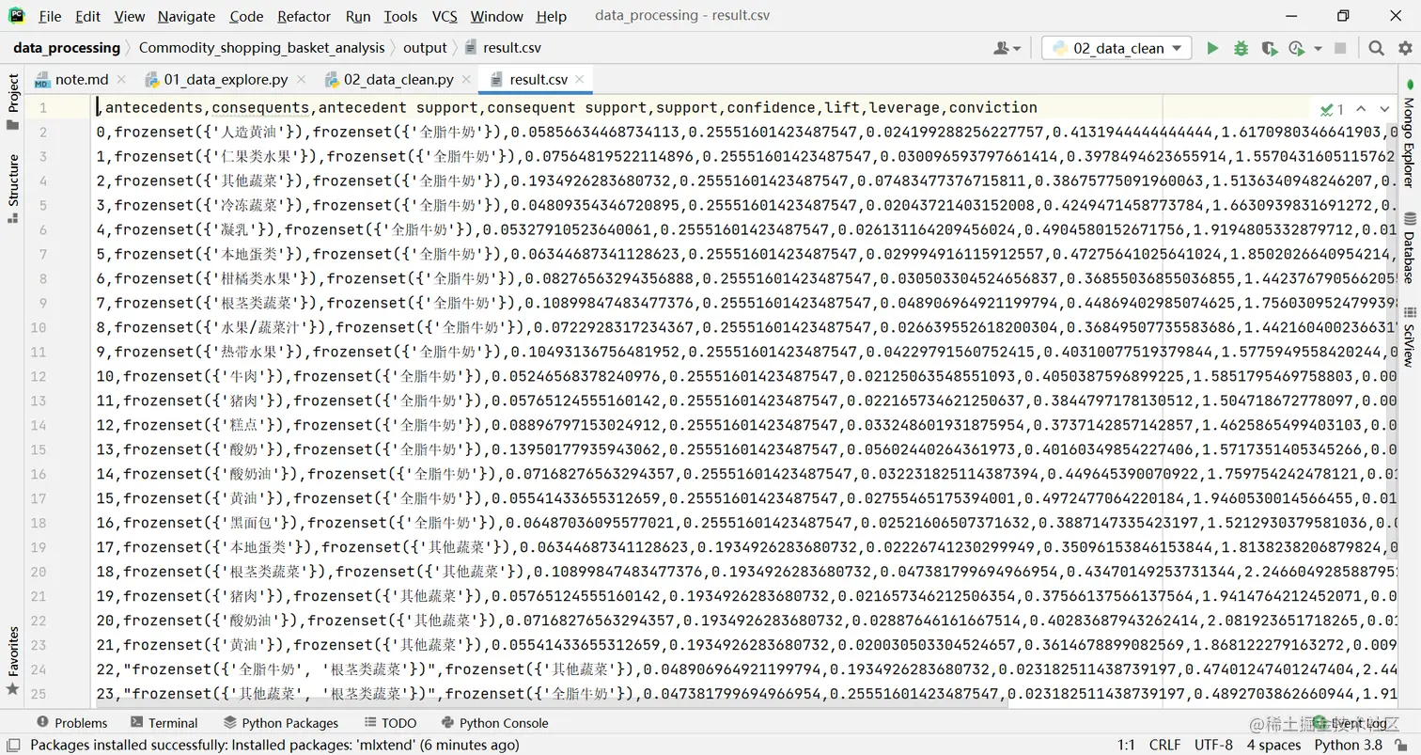Show the Favorites tool window
Screen dimensions: 1421x755
[13, 660]
